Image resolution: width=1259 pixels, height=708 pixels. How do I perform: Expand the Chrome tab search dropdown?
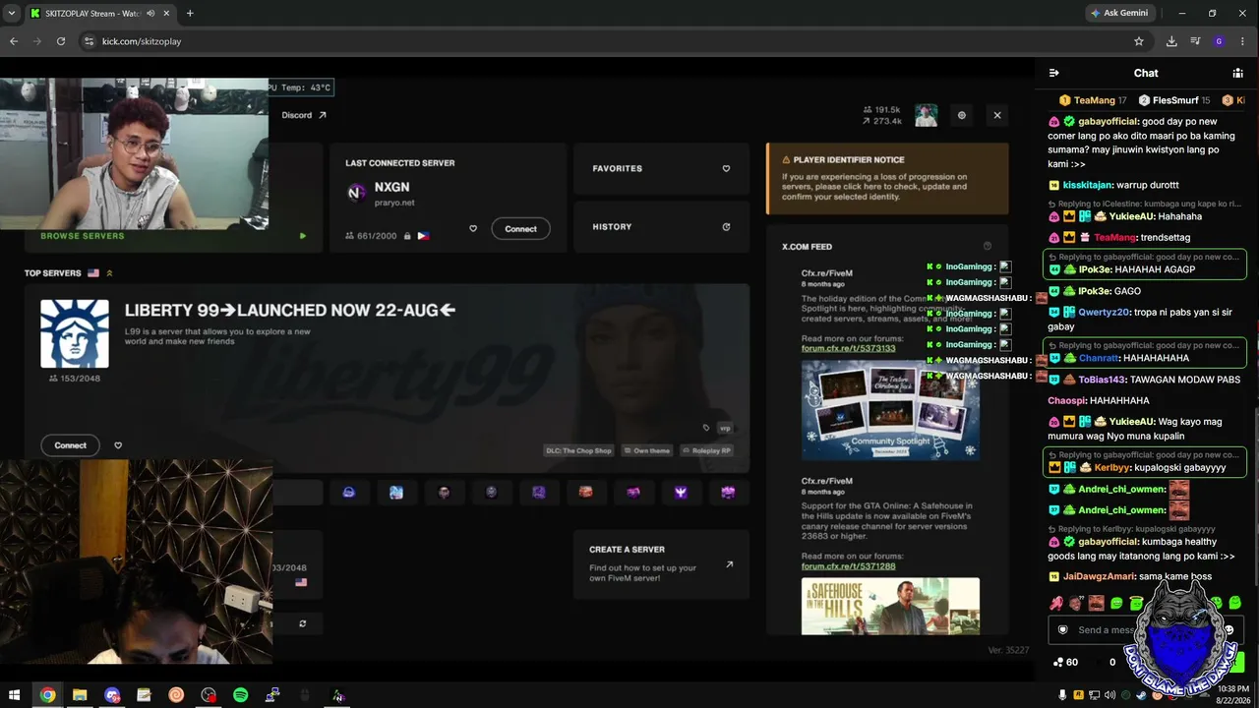coord(12,14)
